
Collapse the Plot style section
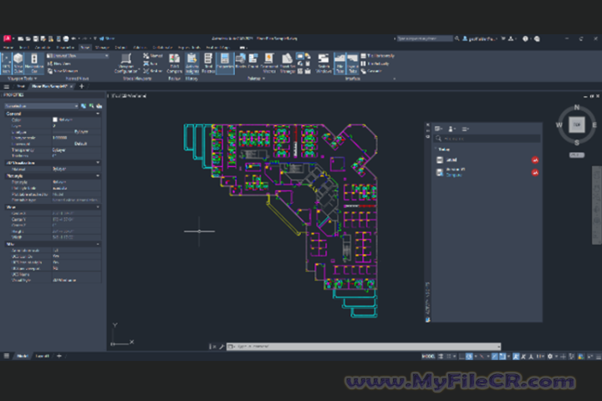98,175
